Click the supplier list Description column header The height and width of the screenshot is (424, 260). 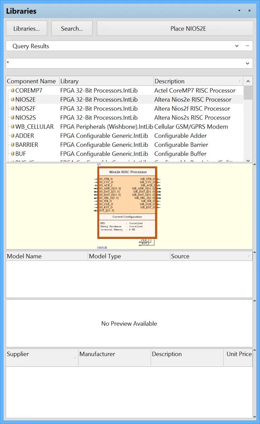pos(187,357)
